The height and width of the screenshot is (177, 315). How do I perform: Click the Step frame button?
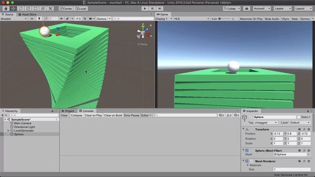coord(159,8)
